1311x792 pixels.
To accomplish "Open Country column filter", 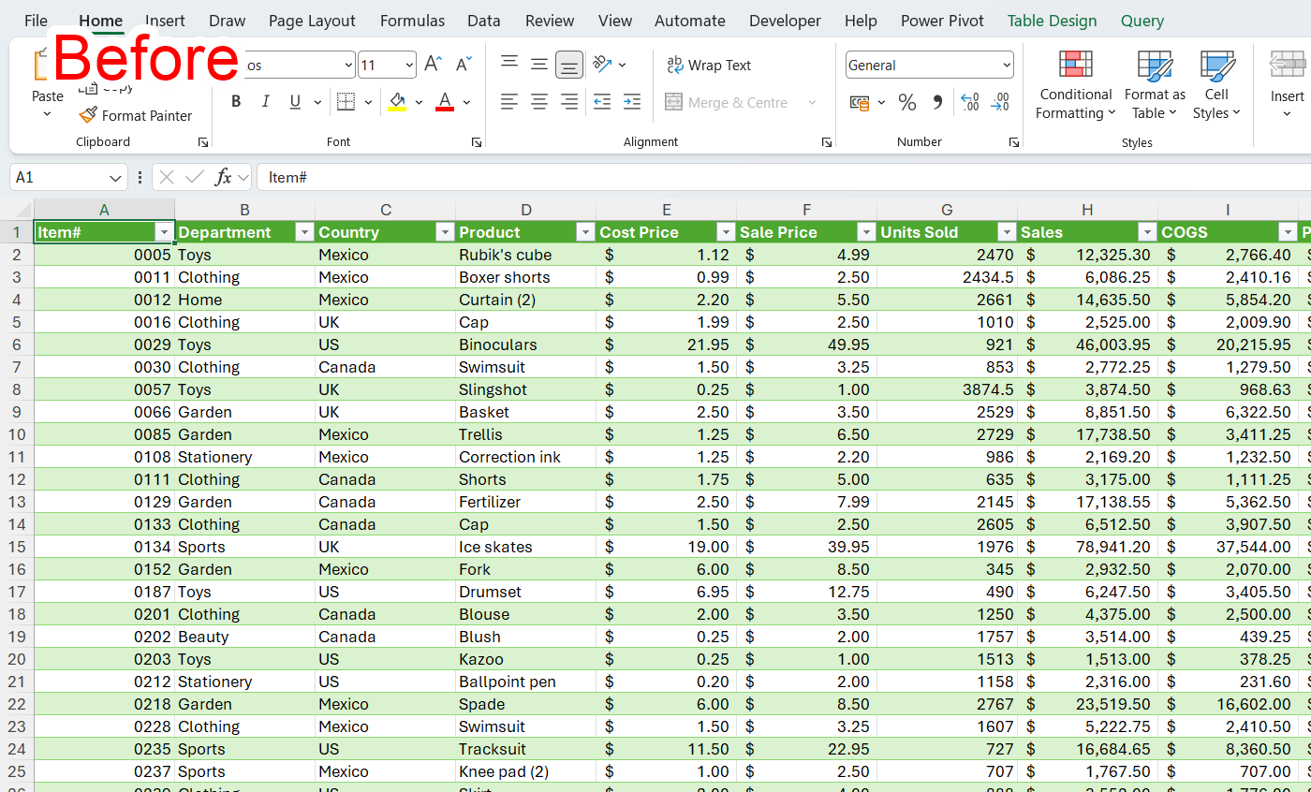I will coord(445,232).
